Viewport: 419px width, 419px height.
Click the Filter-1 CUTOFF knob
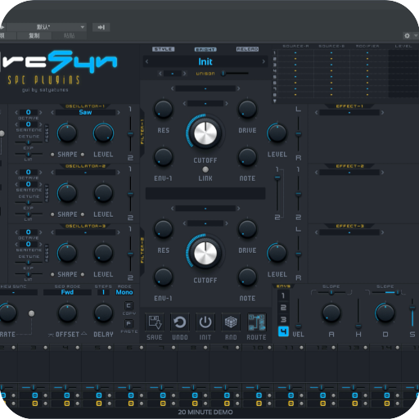coord(205,133)
